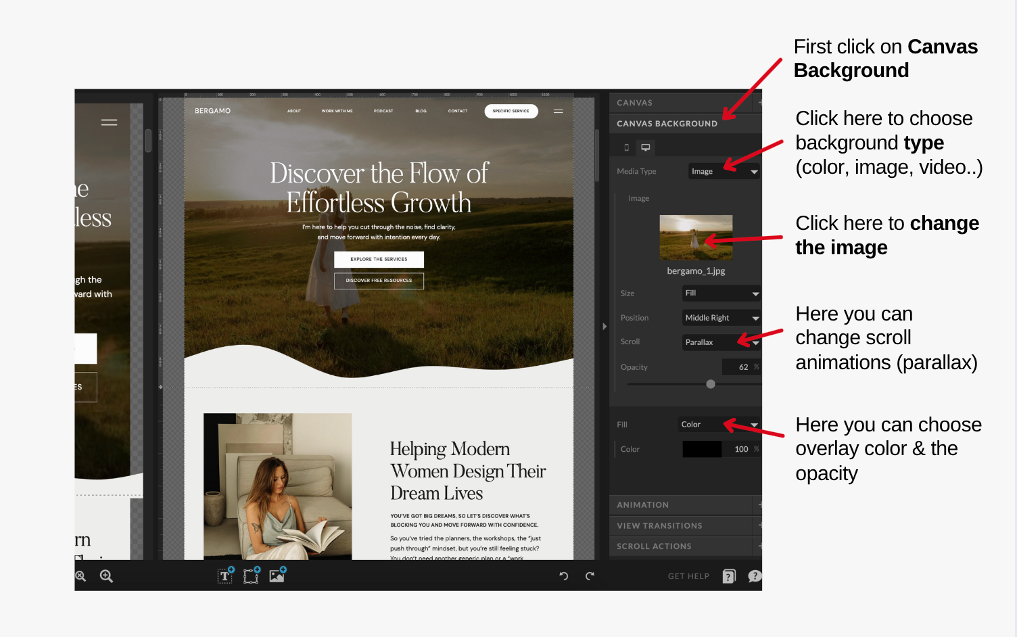Change the Scroll dropdown from Parallax
The height and width of the screenshot is (637, 1017).
point(721,342)
